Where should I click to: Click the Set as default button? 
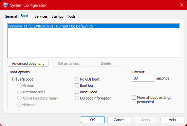[69, 63]
